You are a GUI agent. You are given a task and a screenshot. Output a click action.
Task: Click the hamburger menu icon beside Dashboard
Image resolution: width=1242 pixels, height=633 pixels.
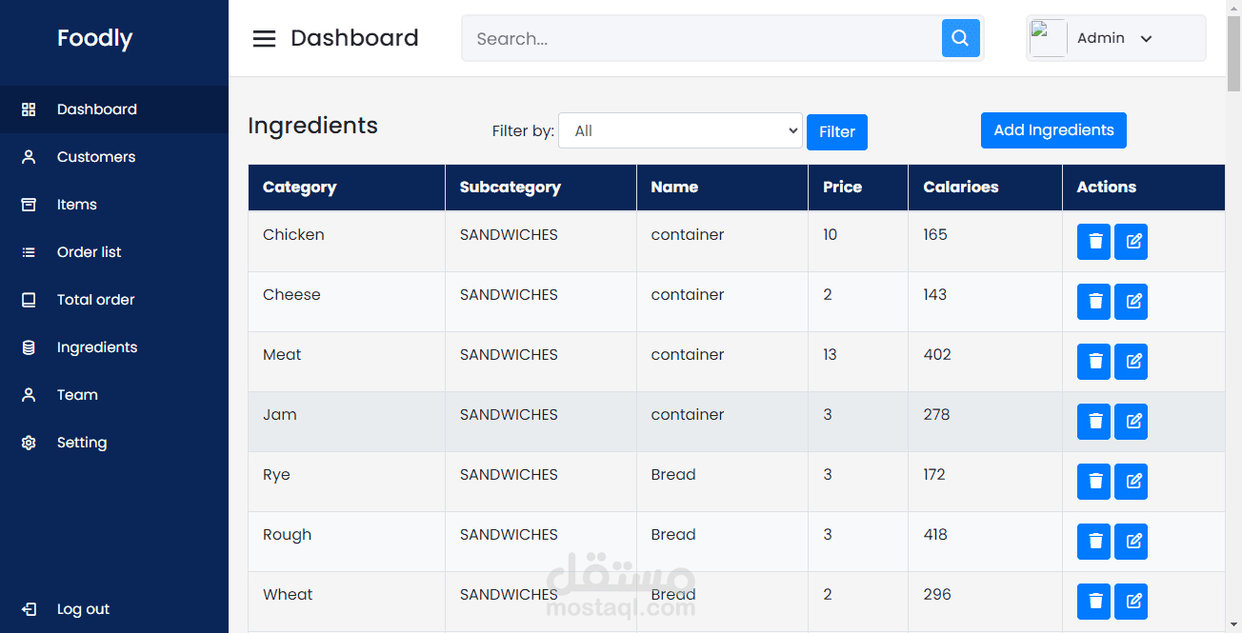[264, 38]
